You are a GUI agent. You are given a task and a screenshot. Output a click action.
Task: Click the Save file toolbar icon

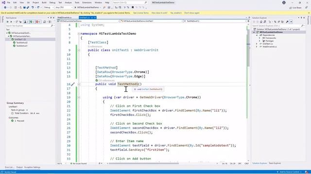(x=24, y=8)
